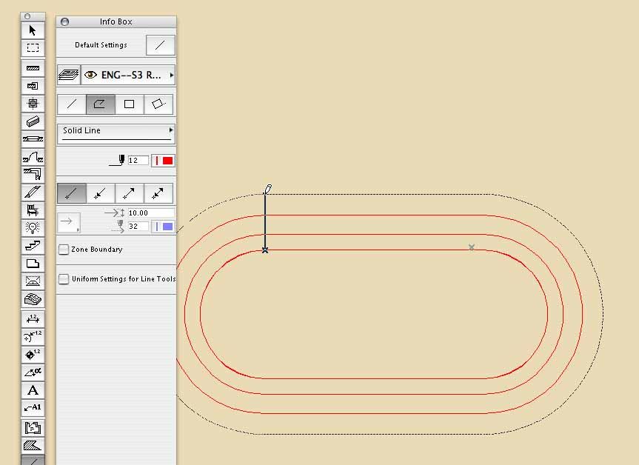Click the arrowhead size field showing 10.00
This screenshot has width=639, height=465.
click(x=151, y=213)
